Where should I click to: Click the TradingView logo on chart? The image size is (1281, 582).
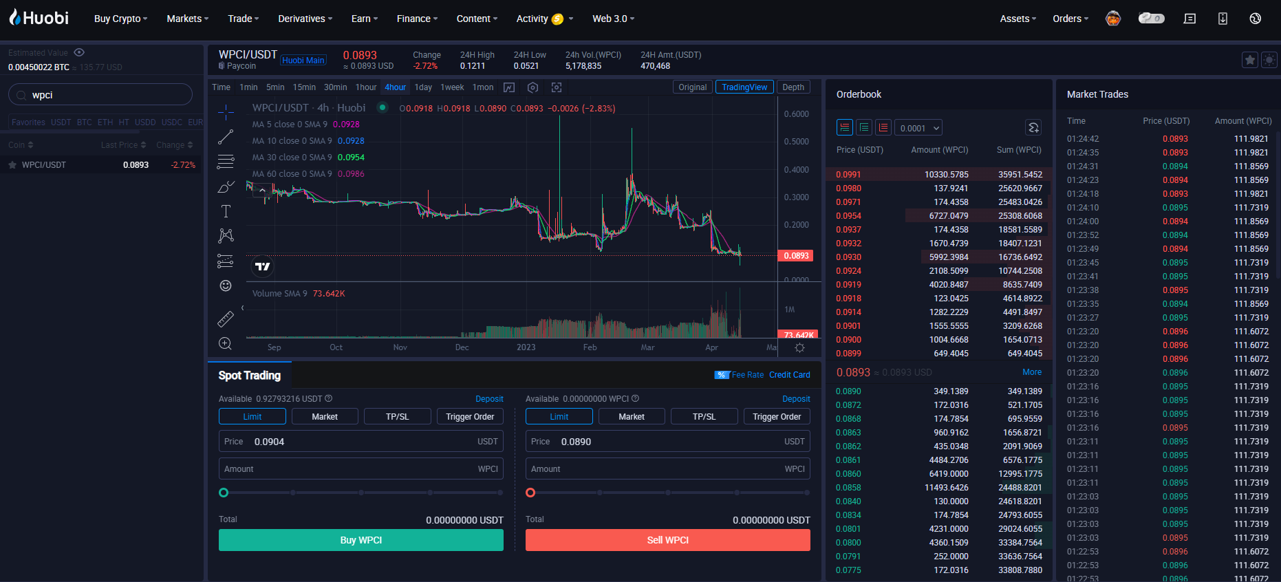[x=262, y=266]
